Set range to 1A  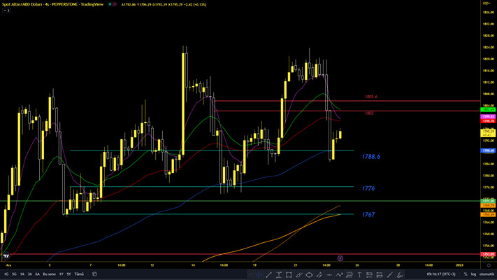point(22,274)
